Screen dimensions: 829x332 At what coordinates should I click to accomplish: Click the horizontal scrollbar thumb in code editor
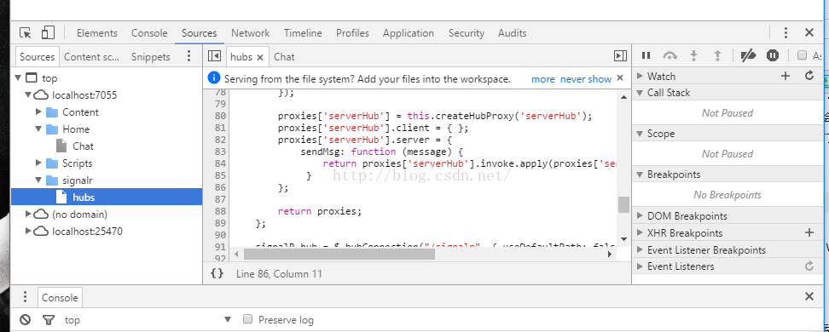pyautogui.click(x=339, y=254)
